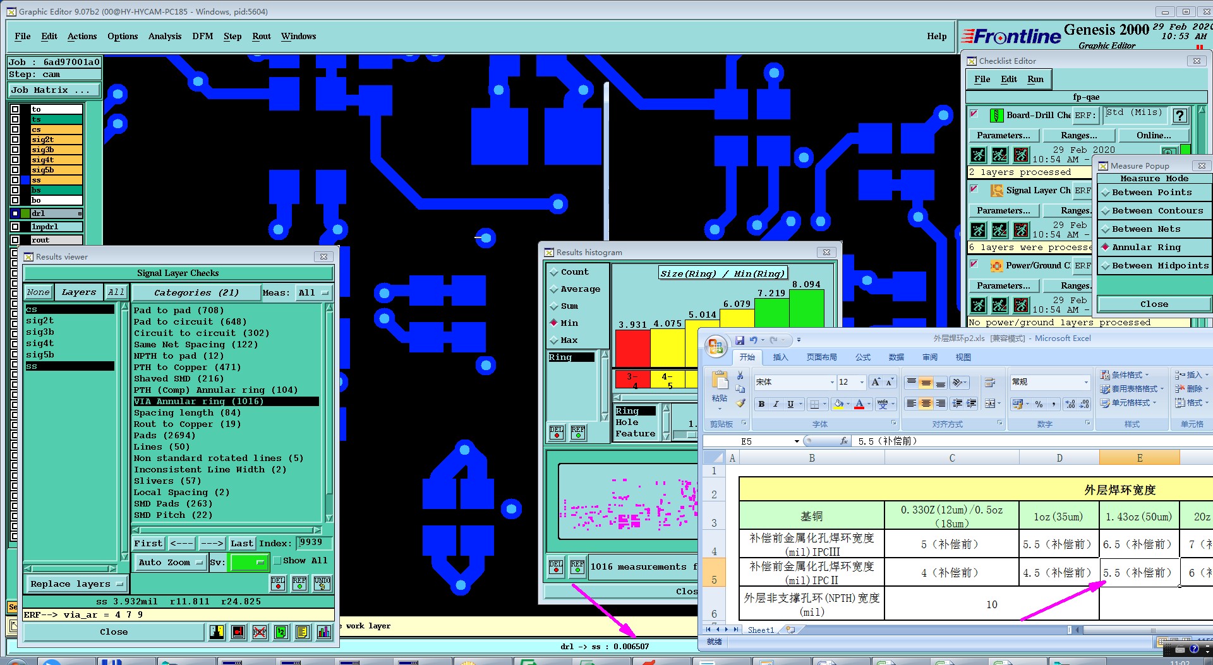The image size is (1213, 665).
Task: Open the Excel font size dropdown
Action: tap(862, 382)
